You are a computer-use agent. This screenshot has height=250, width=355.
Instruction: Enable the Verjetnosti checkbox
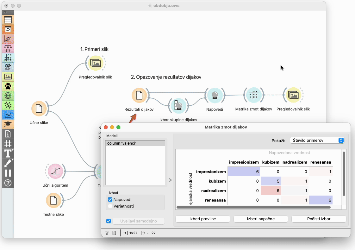click(x=110, y=206)
